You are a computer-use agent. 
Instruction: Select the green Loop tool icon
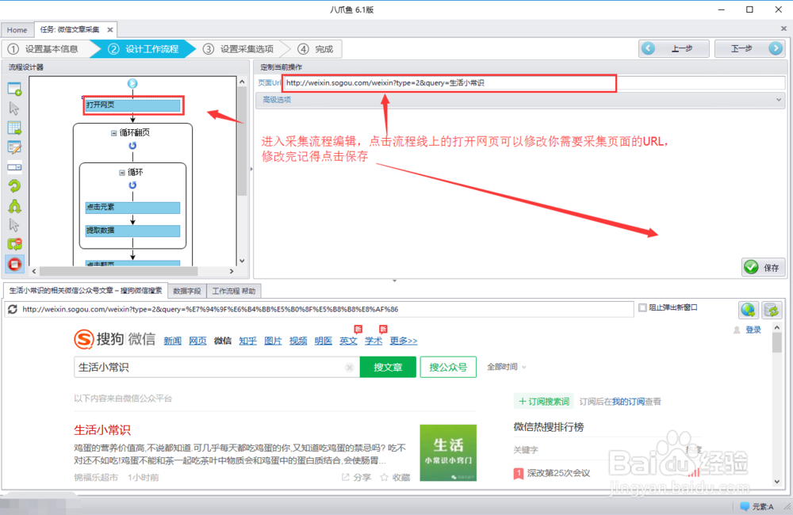pos(14,186)
